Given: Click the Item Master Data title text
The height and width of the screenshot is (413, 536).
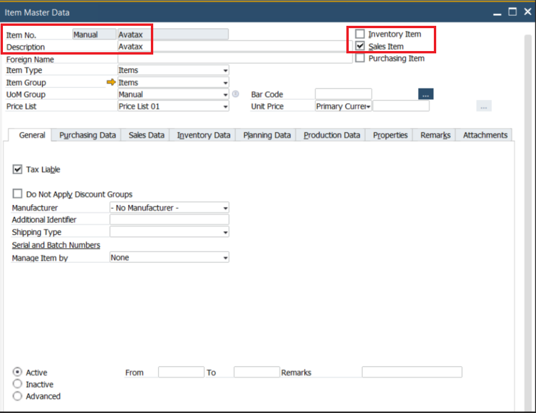Looking at the screenshot, I should [37, 13].
